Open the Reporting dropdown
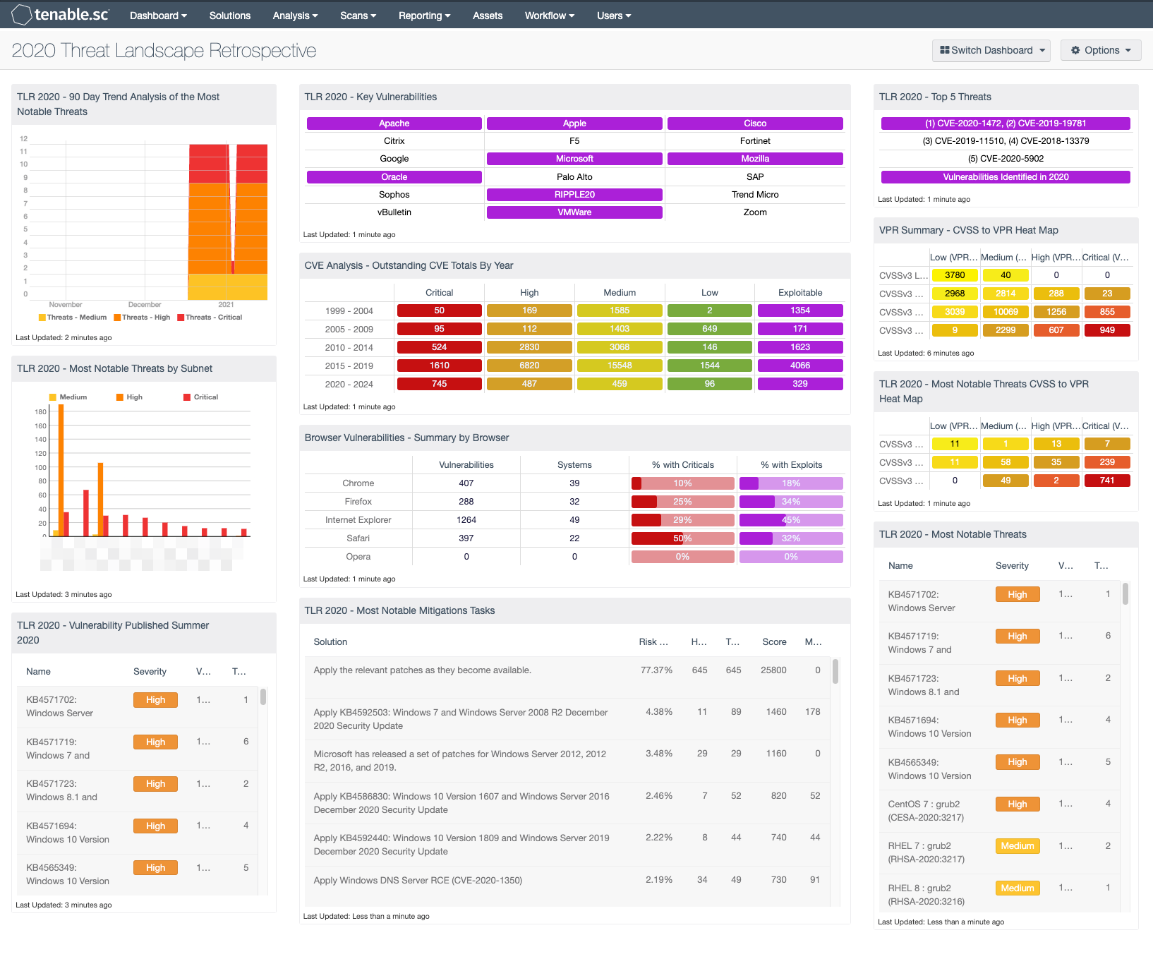This screenshot has height=959, width=1153. (x=424, y=16)
